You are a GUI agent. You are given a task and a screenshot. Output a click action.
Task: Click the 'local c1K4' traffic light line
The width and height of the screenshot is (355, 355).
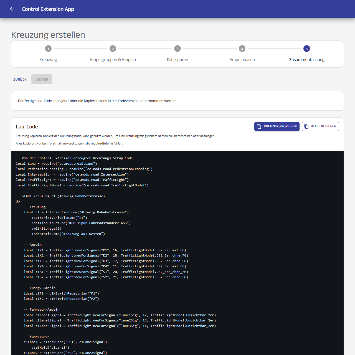point(105,266)
